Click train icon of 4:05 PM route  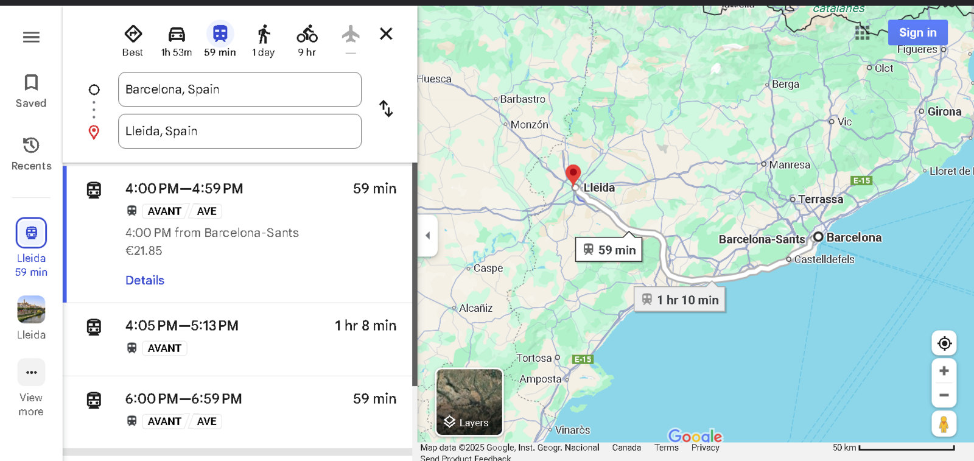tap(94, 327)
